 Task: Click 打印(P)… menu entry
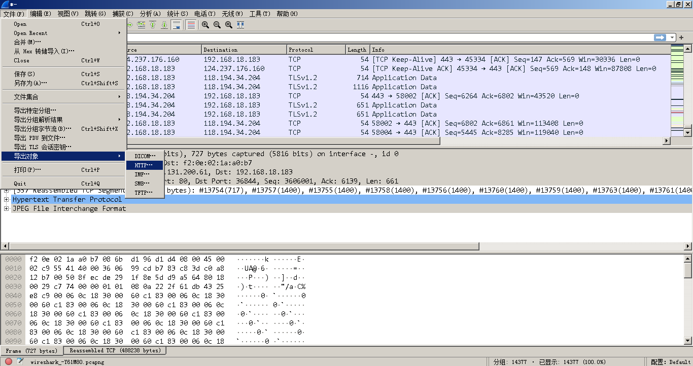(63, 170)
